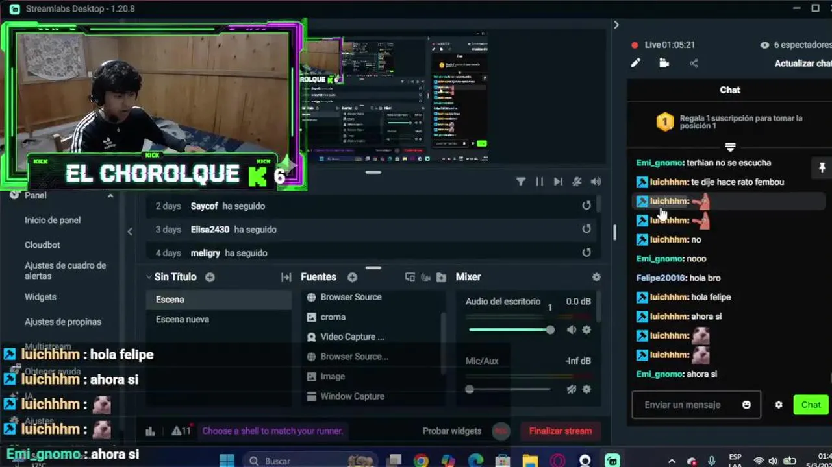Adjust Mic/Aux volume slider
This screenshot has height=467, width=832.
point(511,389)
